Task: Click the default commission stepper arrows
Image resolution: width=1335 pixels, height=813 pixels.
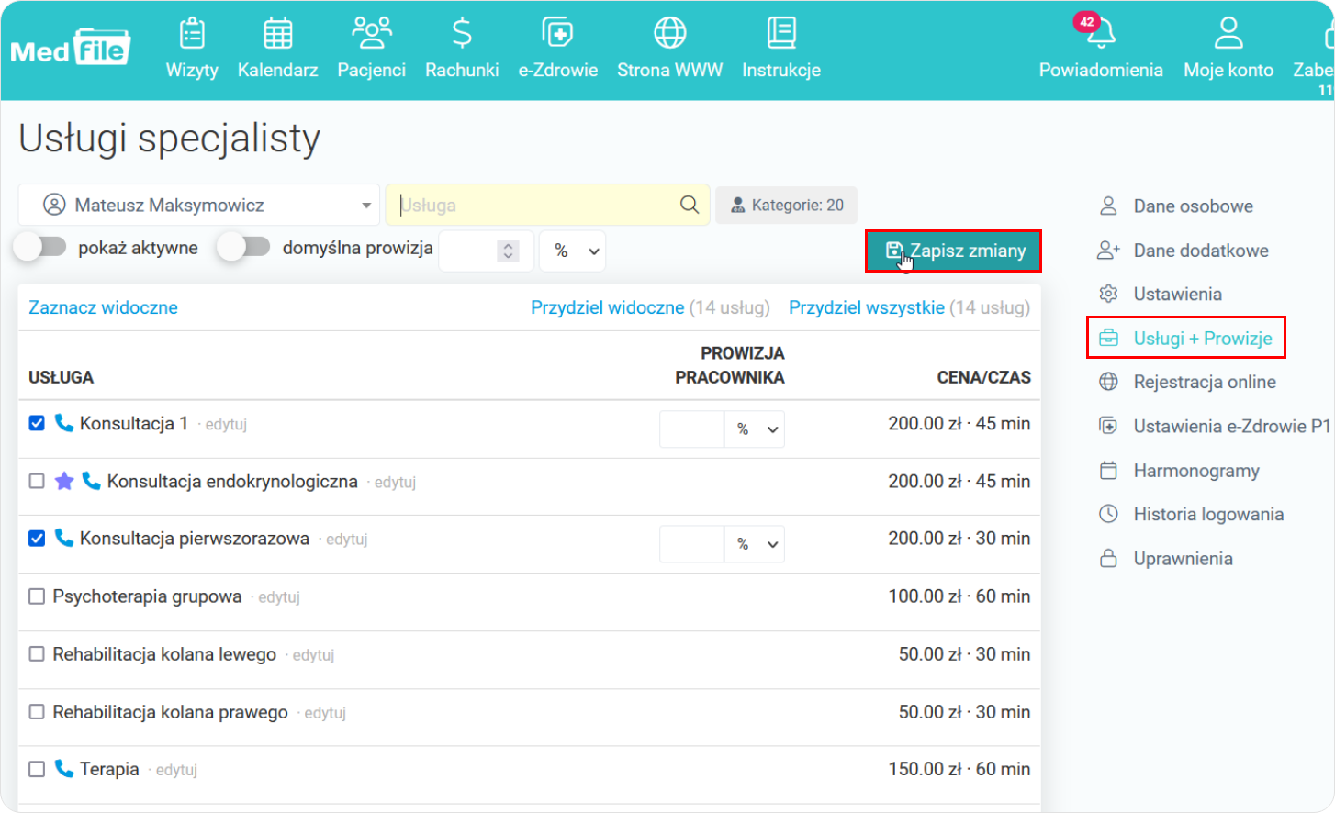Action: coord(508,251)
